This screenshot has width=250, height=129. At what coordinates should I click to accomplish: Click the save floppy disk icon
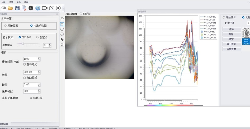pyautogui.click(x=17, y=8)
